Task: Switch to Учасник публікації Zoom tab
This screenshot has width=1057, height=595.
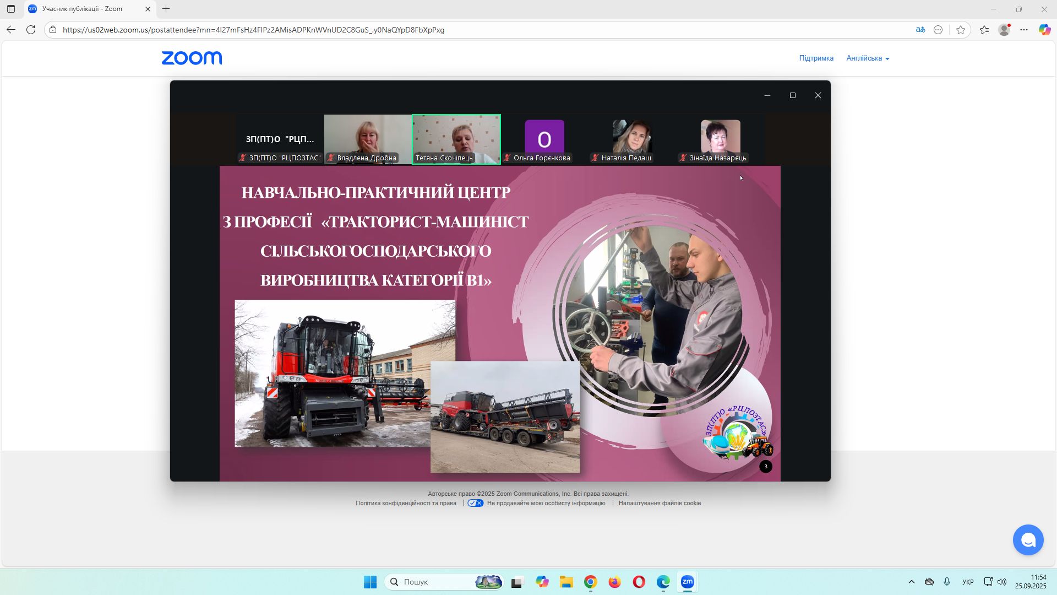Action: [x=83, y=9]
